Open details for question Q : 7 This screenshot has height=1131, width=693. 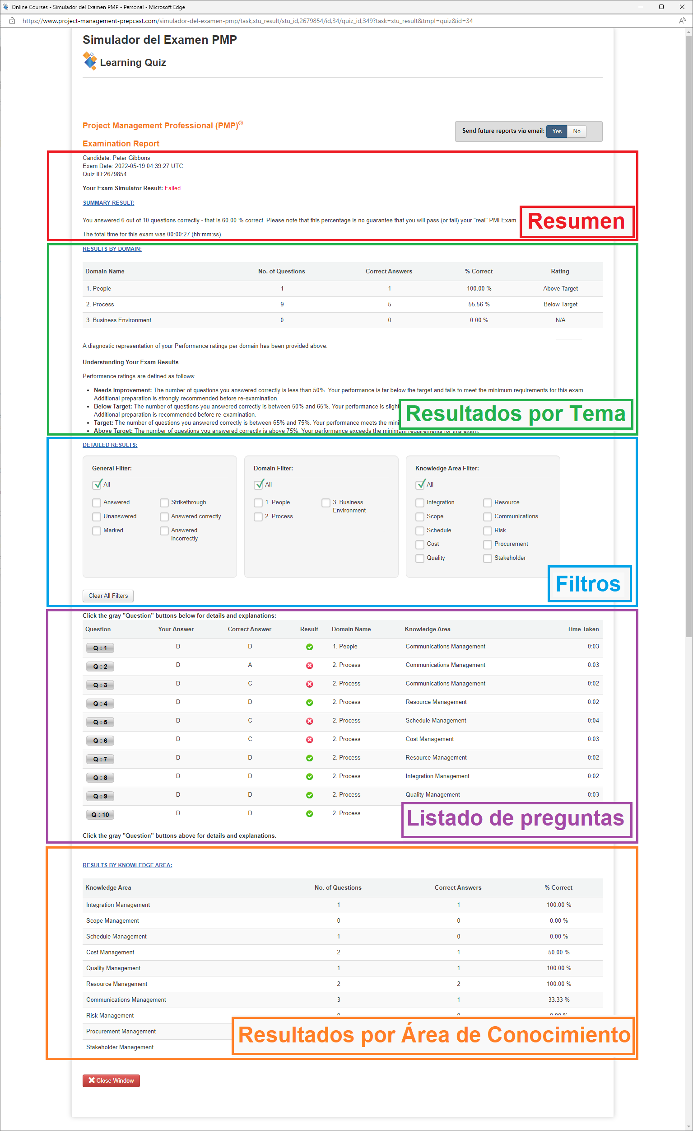click(x=100, y=759)
